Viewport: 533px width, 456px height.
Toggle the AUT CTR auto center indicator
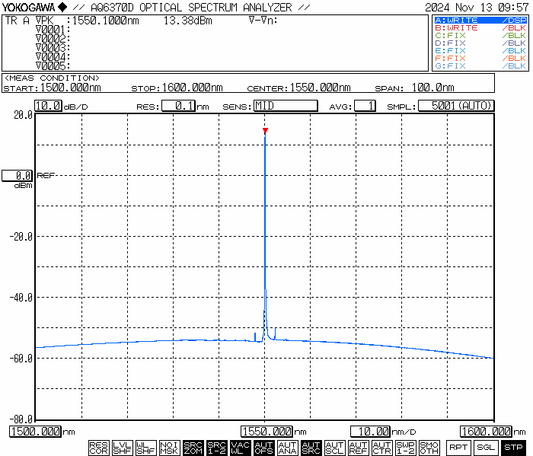(x=382, y=448)
